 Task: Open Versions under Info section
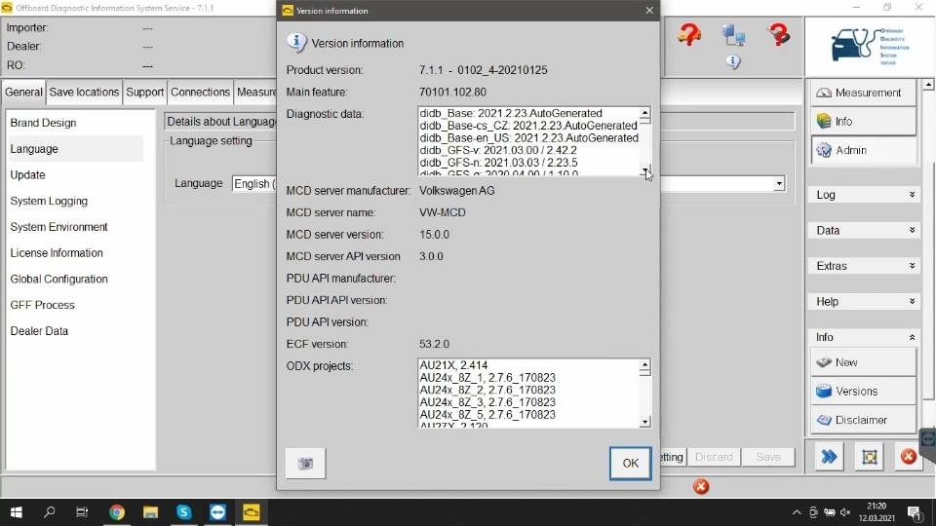(x=863, y=392)
